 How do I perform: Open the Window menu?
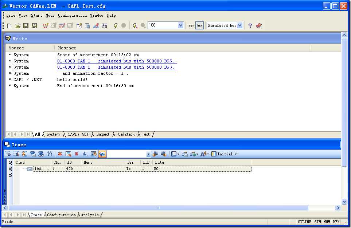(x=97, y=15)
